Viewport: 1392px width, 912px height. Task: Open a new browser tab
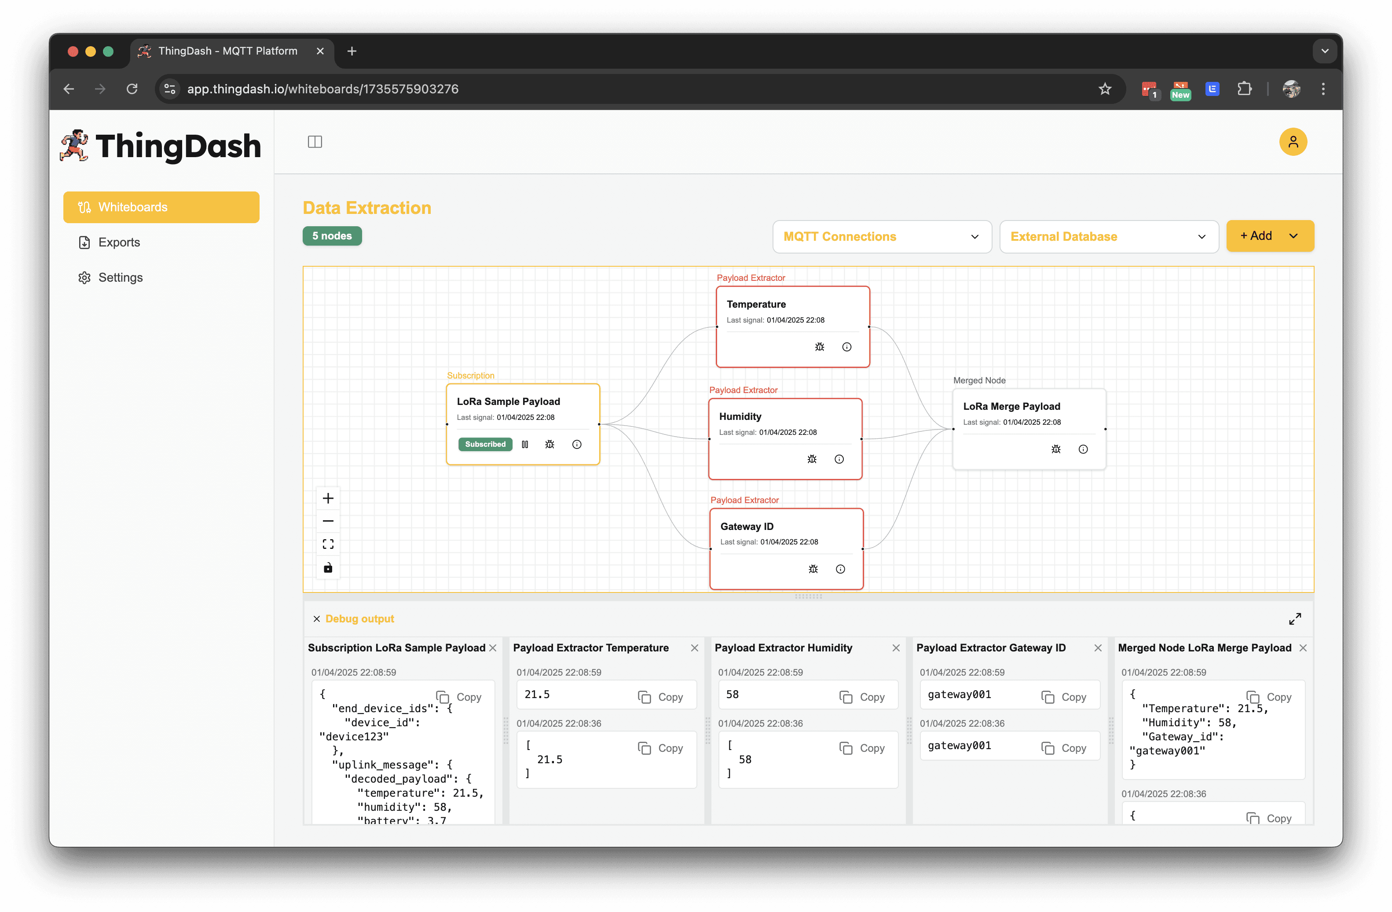(352, 51)
